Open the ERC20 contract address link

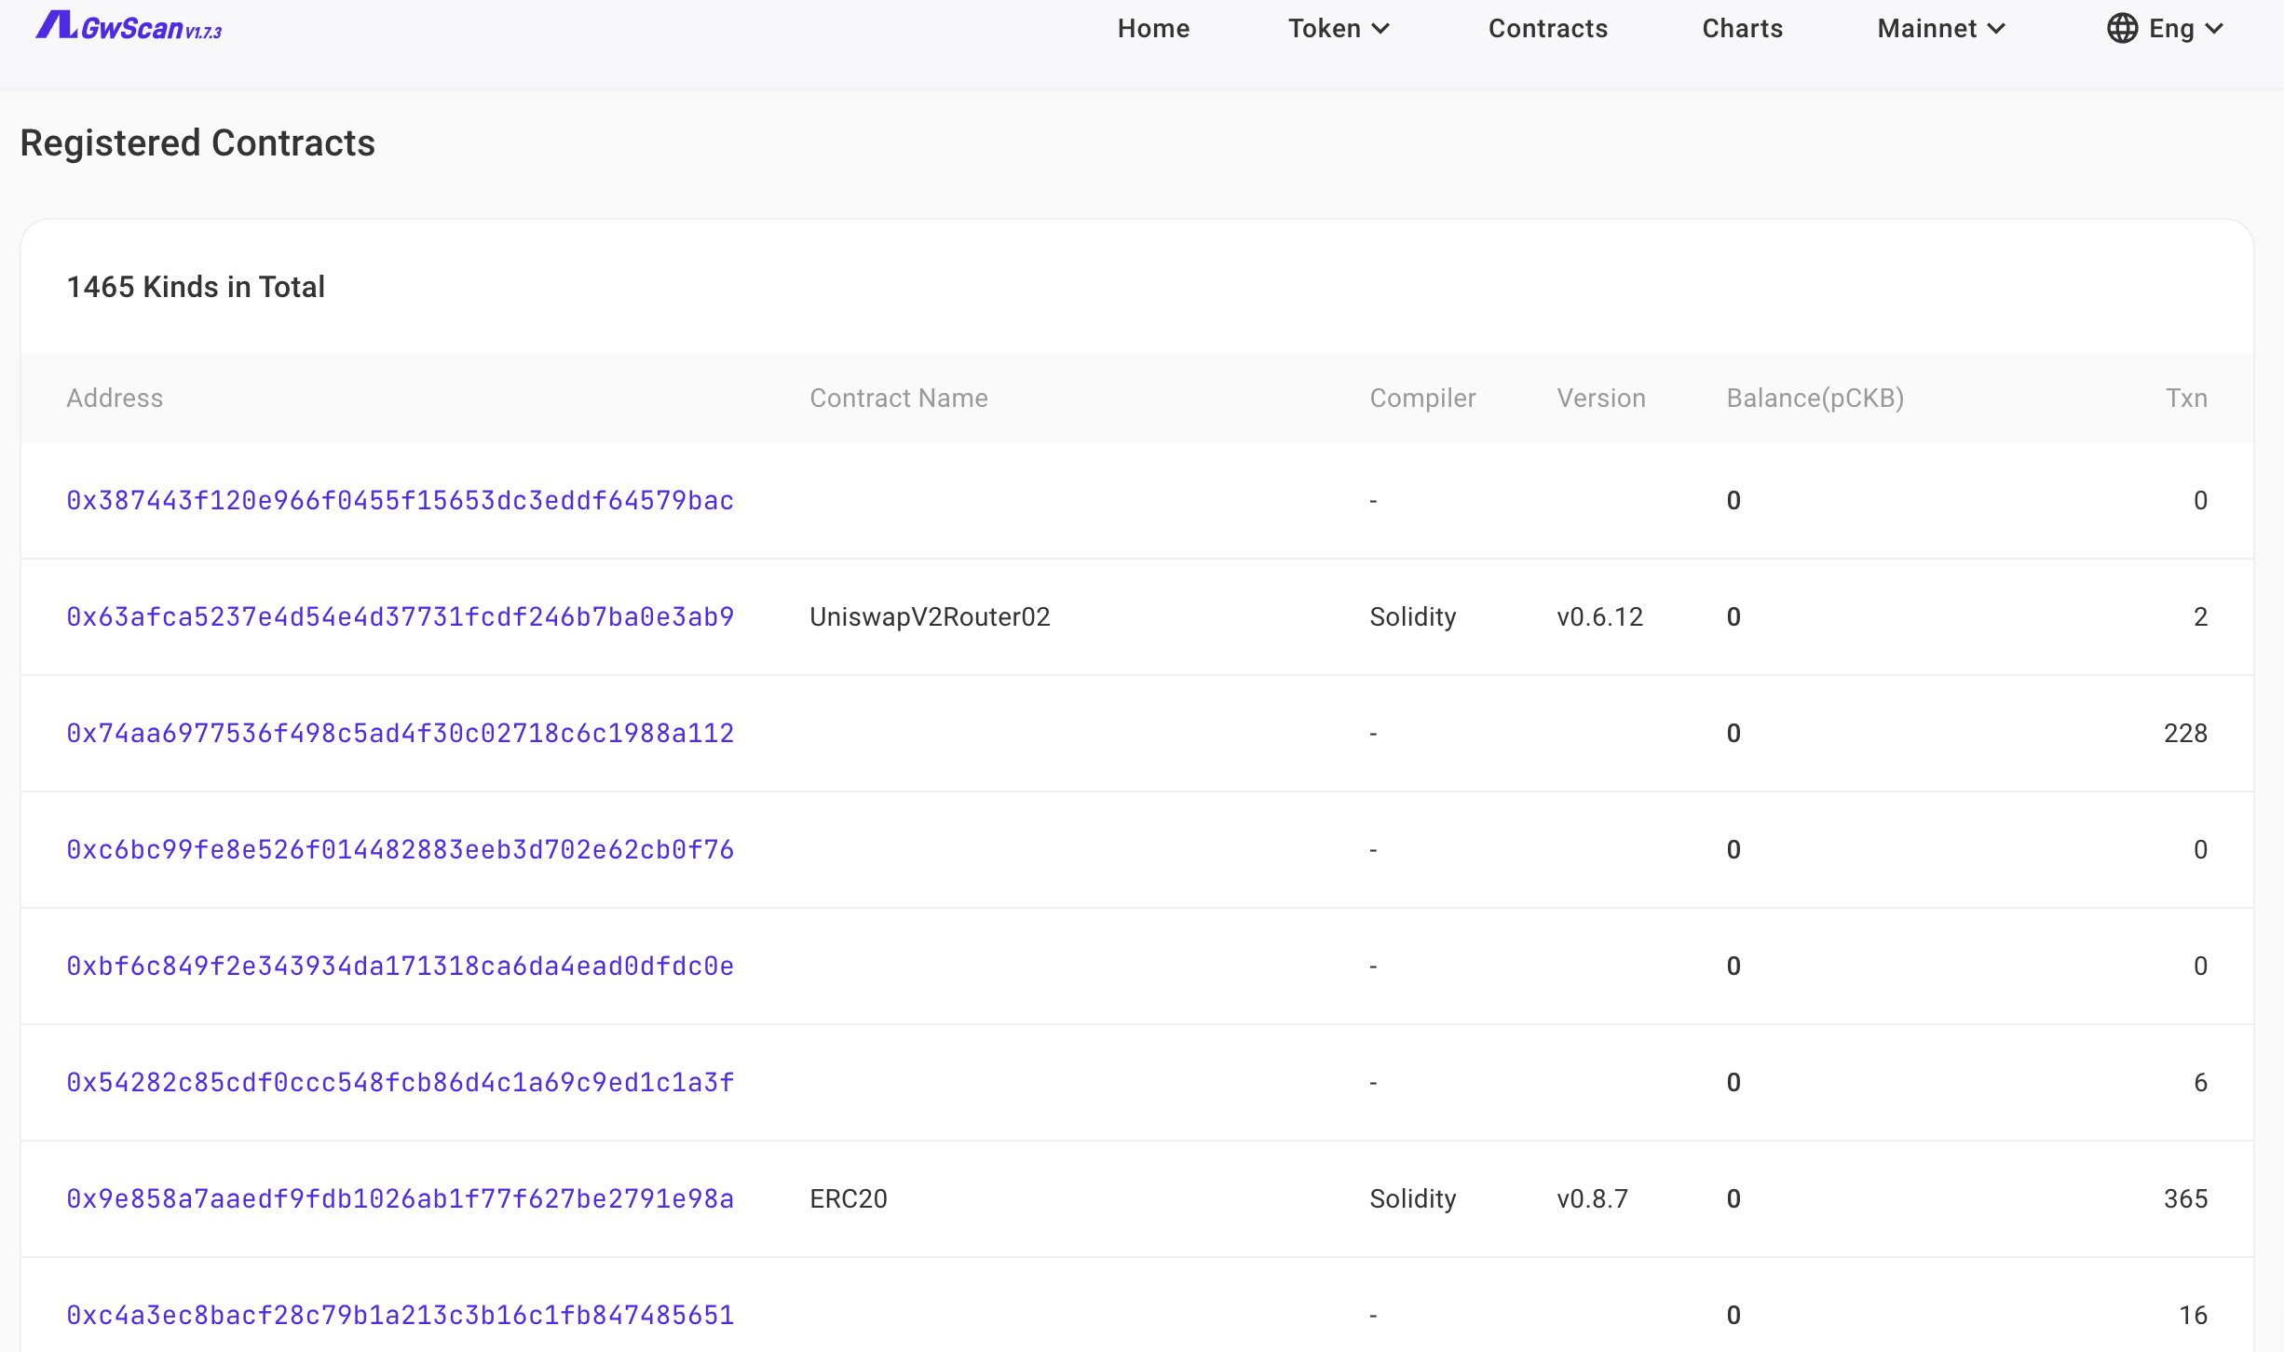(399, 1199)
